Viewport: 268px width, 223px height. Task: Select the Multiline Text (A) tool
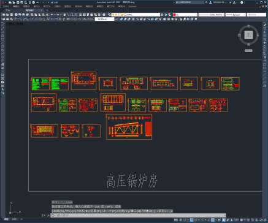[x=2, y=89]
